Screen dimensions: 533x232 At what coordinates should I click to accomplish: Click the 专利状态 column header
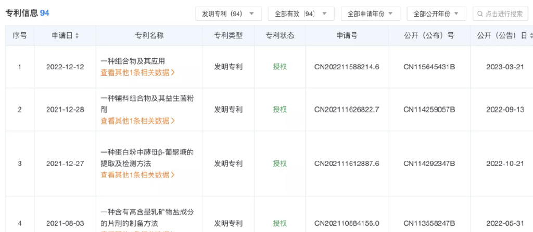tap(280, 36)
